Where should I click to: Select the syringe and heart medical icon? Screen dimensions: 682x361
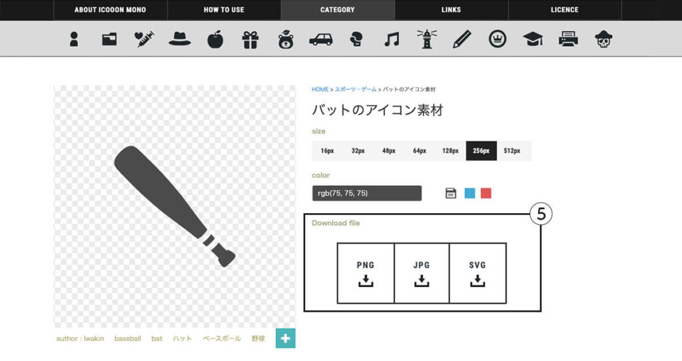point(145,39)
